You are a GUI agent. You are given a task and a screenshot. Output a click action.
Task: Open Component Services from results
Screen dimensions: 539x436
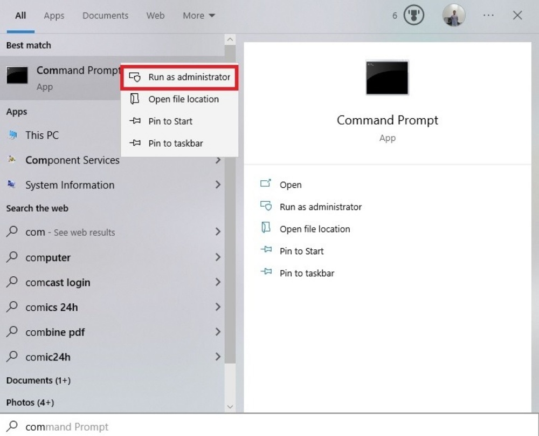[x=72, y=160]
